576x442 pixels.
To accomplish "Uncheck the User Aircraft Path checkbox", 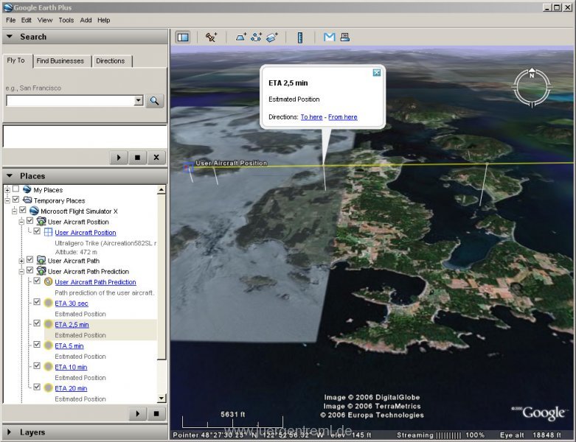I will 30,260.
